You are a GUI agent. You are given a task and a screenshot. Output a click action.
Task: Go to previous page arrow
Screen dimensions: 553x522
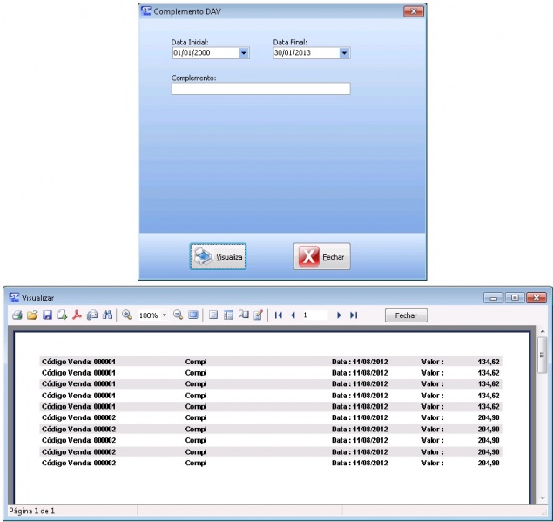coord(293,315)
